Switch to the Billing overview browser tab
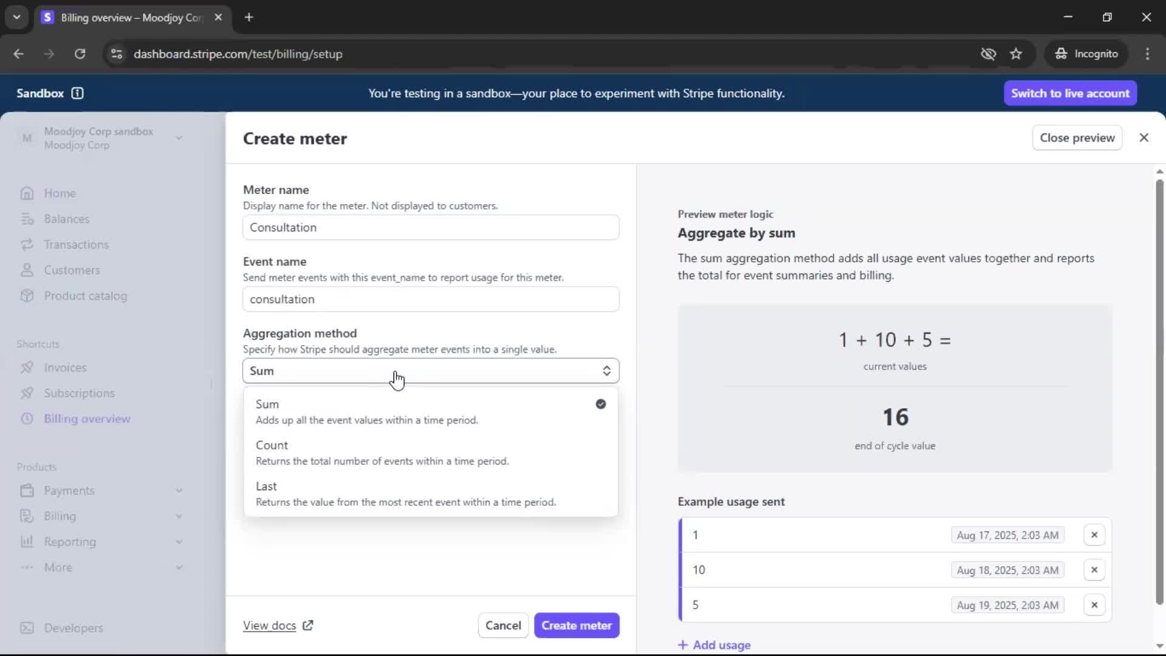 tap(131, 18)
